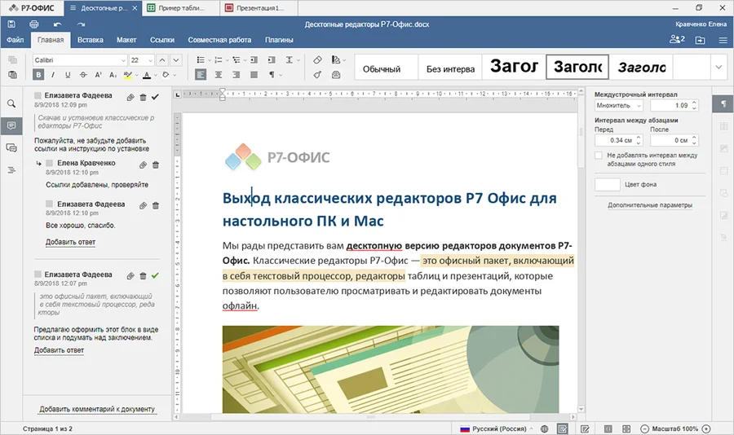Tick 'Не добавлять интервал' checkbox

[599, 155]
